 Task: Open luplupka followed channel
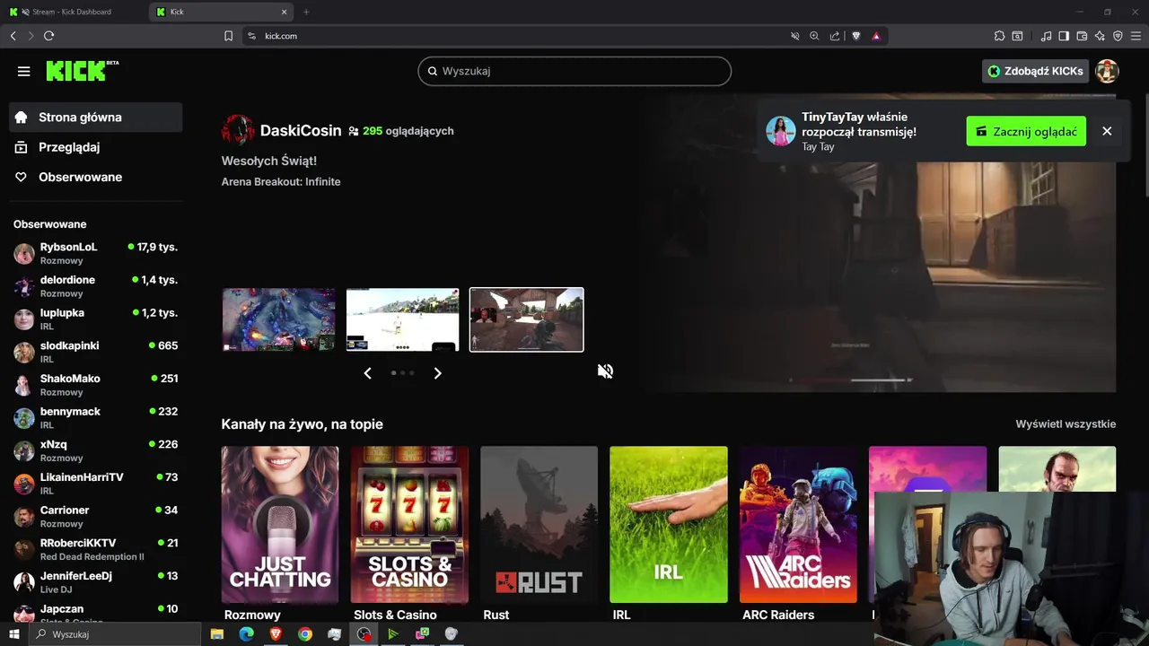pos(96,319)
